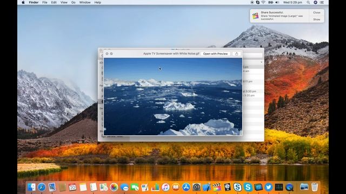Open the Wi-Fi status menu

coord(263,2)
